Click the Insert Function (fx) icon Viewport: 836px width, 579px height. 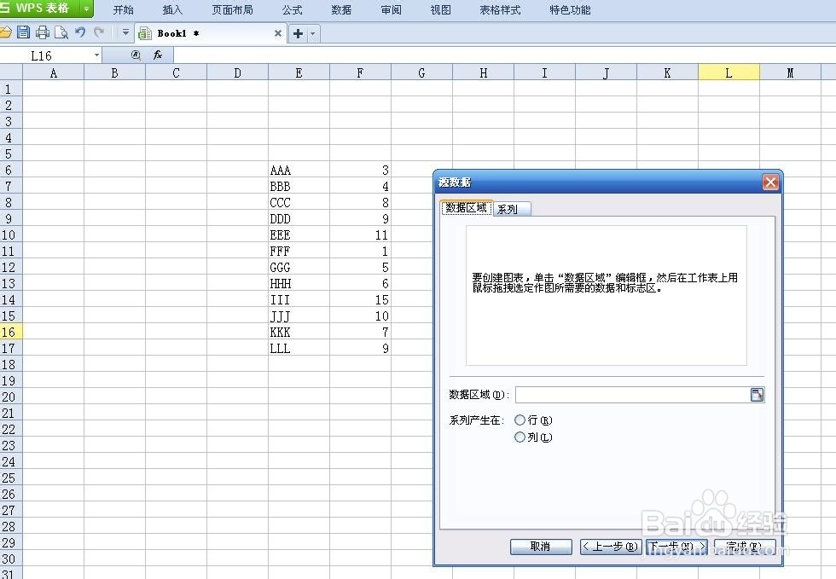coord(158,55)
